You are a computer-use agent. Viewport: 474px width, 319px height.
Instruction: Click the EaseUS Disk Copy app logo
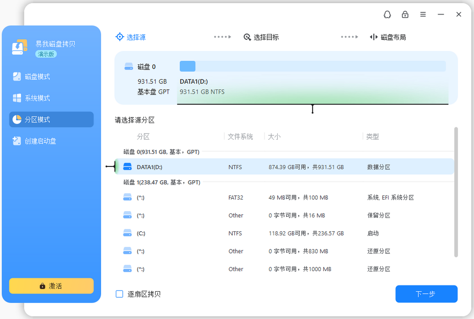pyautogui.click(x=19, y=47)
